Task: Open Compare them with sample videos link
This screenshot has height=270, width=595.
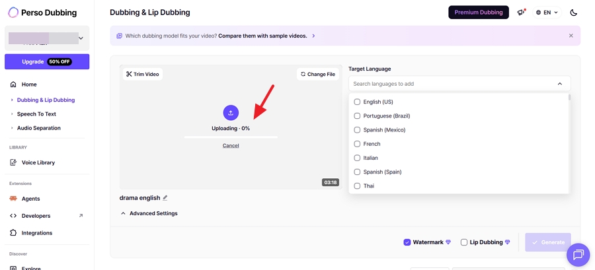Action: click(x=262, y=36)
